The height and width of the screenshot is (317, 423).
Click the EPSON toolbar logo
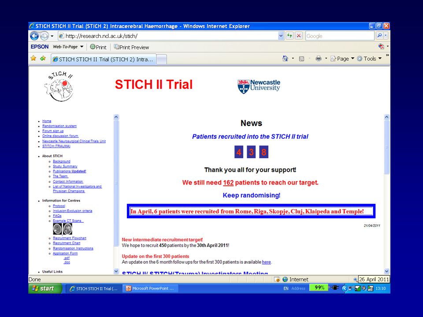point(39,47)
